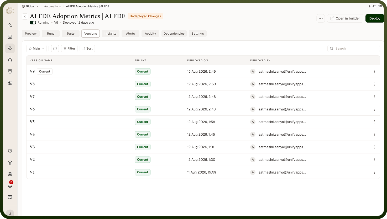Open the Sort options

pos(87,49)
